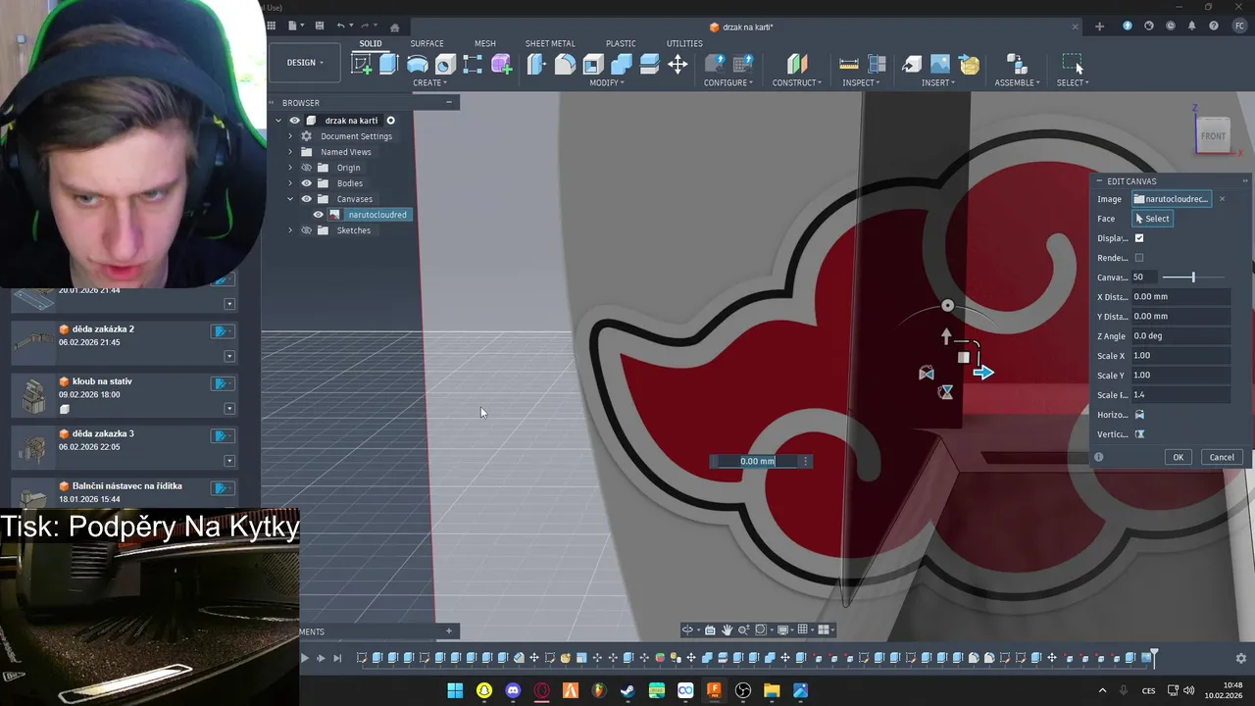Select the Joint assemble tool
The height and width of the screenshot is (706, 1255).
coord(1016,65)
